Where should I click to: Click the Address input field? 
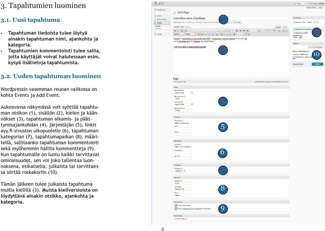[183, 189]
